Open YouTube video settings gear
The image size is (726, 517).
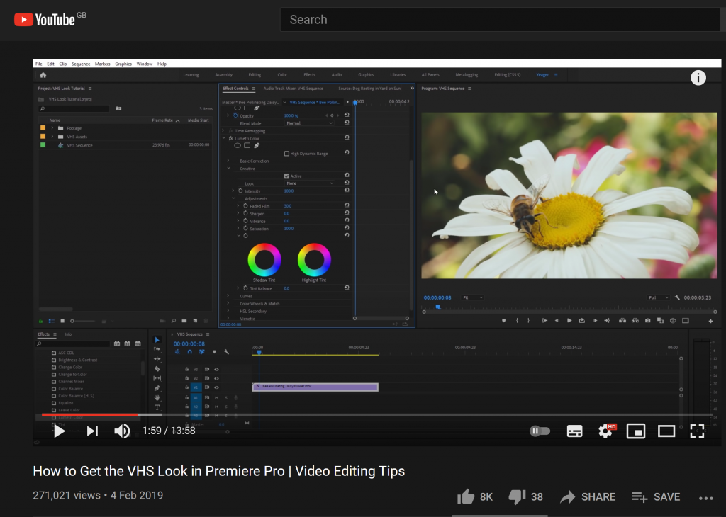click(605, 431)
